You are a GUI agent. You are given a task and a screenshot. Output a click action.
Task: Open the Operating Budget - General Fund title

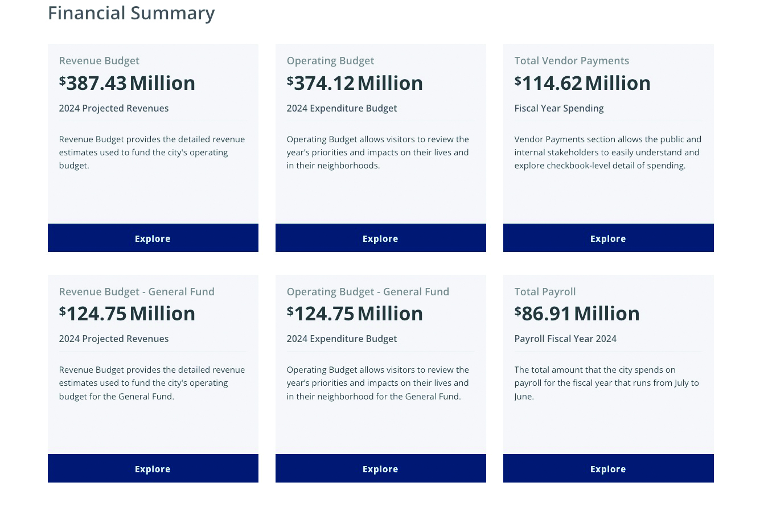[x=368, y=291]
